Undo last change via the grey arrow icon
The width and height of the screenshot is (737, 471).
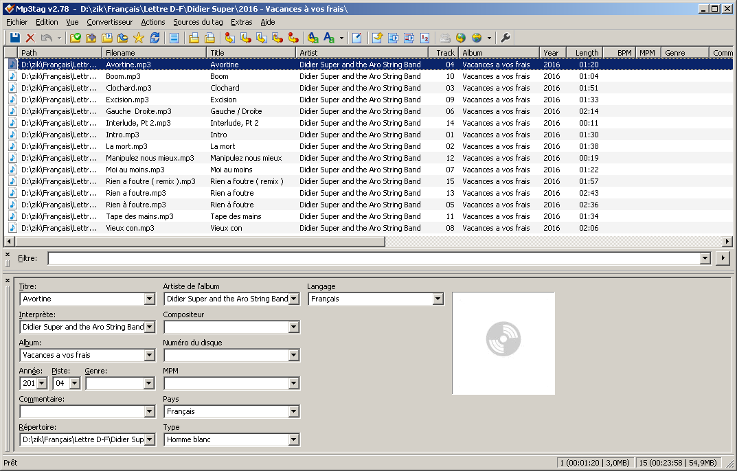(x=46, y=38)
